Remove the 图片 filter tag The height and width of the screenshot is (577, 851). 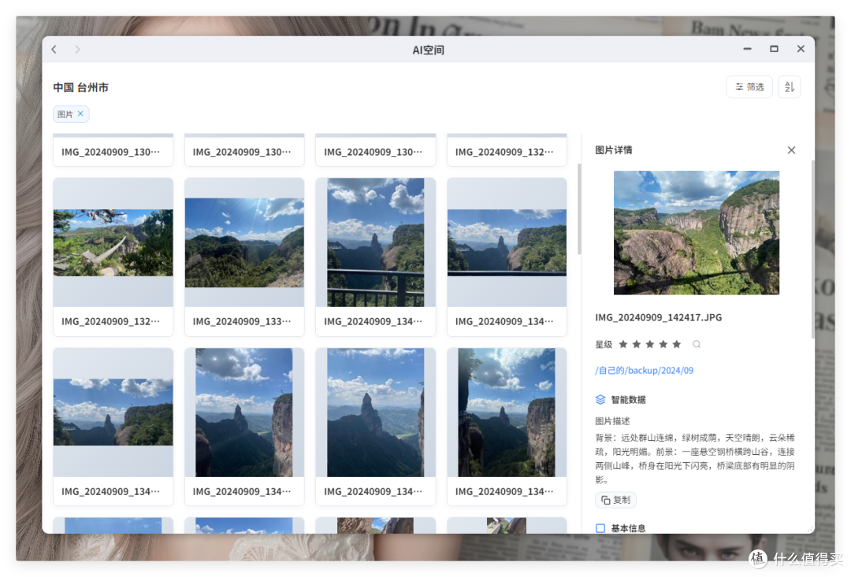pyautogui.click(x=80, y=113)
